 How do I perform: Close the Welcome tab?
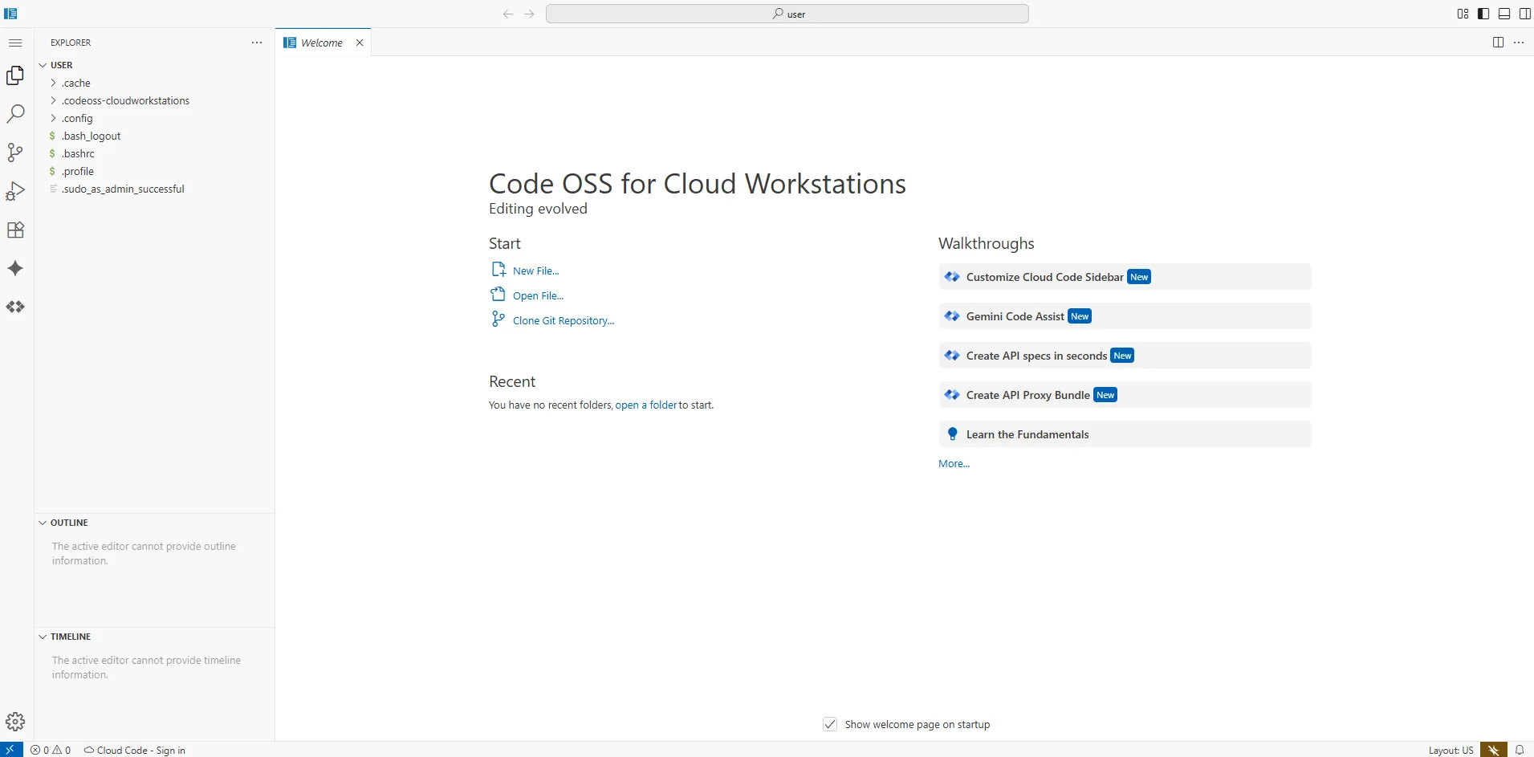pyautogui.click(x=360, y=43)
